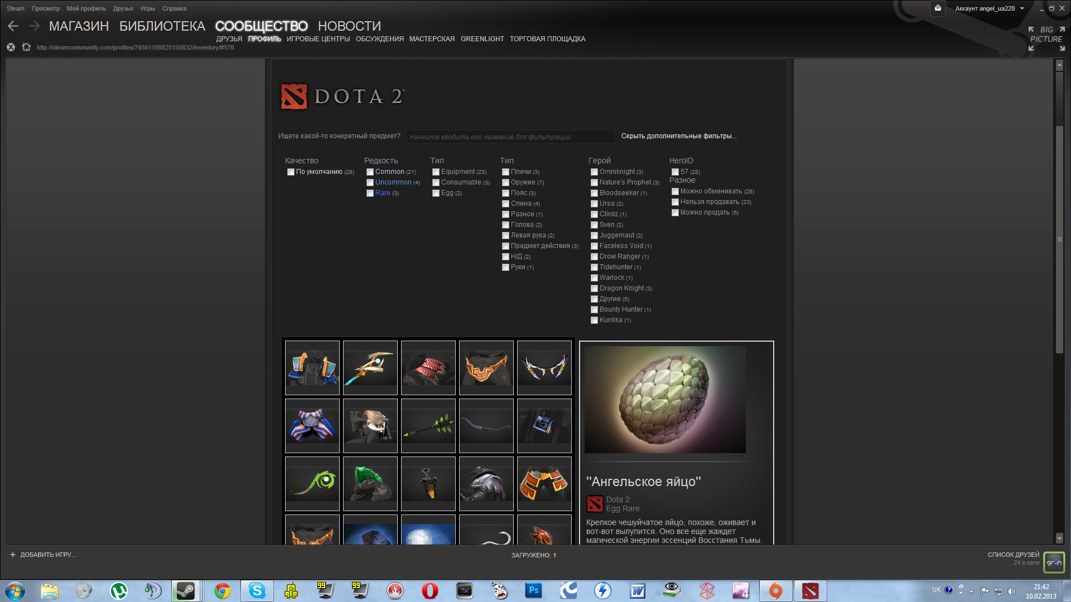Open Skype from the taskbar
The height and width of the screenshot is (602, 1071).
click(x=257, y=591)
